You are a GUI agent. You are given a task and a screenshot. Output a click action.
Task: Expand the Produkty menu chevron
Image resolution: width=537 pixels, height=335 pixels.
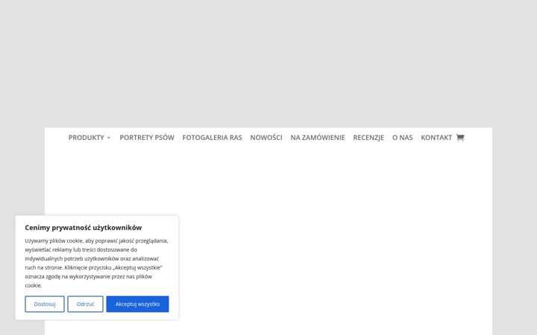pyautogui.click(x=109, y=138)
